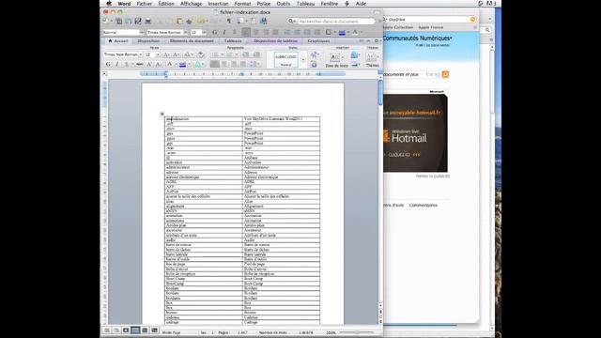Toggle subscript in ribbon Font group
The height and width of the screenshot is (338, 601).
[x=159, y=64]
